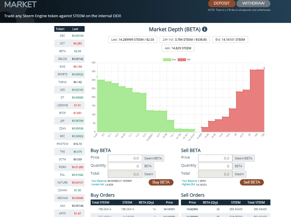Focus the Buy BETA Price field
Image resolution: width=291 pixels, height=217 pixels.
(x=125, y=158)
